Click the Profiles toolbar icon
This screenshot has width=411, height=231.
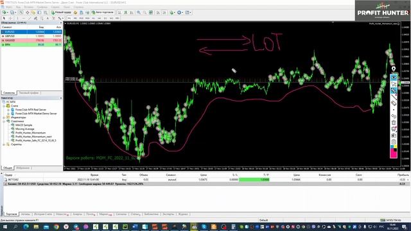click(12, 12)
